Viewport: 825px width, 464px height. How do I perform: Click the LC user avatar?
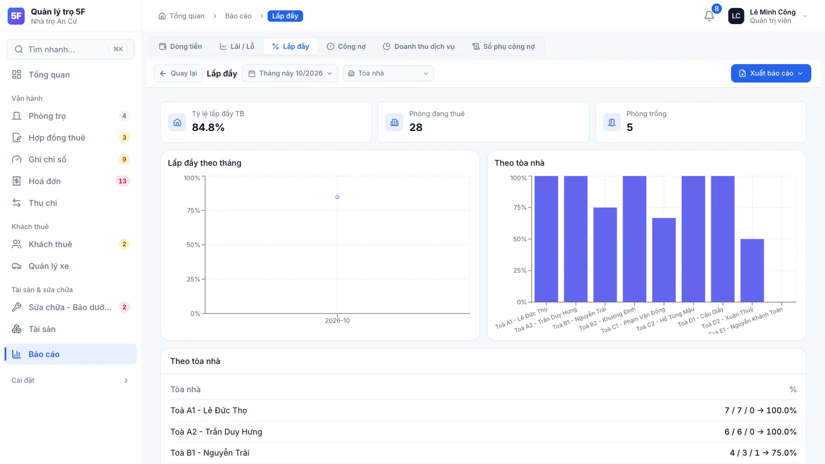736,16
